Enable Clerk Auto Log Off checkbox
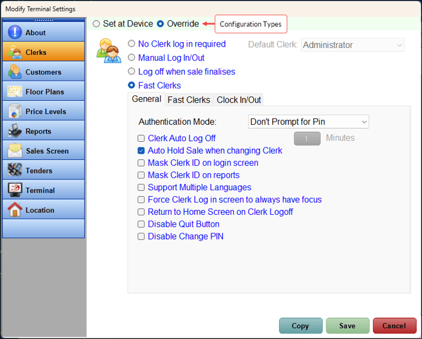422x339 pixels. tap(141, 139)
